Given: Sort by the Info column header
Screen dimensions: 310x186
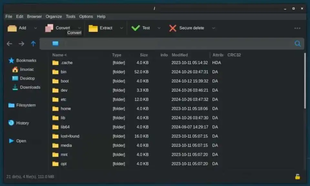Looking at the screenshot, I should coord(164,55).
